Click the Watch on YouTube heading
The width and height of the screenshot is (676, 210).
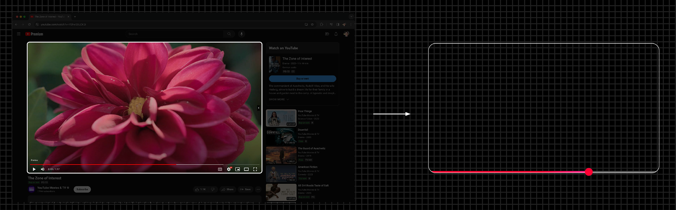tap(283, 48)
